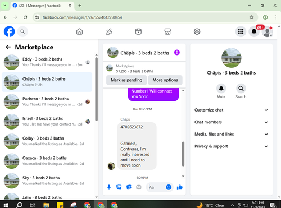Open Windows Start menu
The height and width of the screenshot is (208, 281).
pyautogui.click(x=6, y=205)
